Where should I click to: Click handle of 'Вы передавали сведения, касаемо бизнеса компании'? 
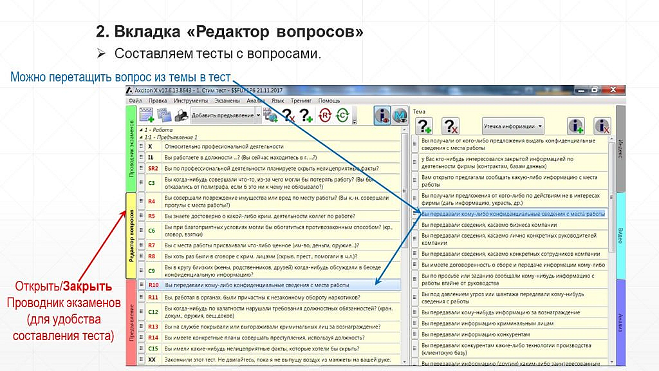[415, 225]
